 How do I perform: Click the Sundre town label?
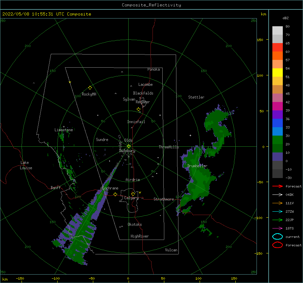(x=102, y=139)
